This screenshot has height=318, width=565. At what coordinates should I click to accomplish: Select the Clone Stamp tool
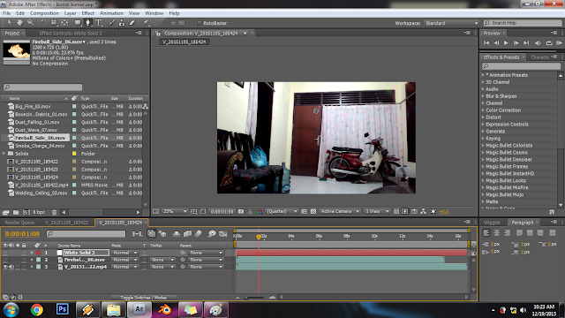tap(122, 23)
